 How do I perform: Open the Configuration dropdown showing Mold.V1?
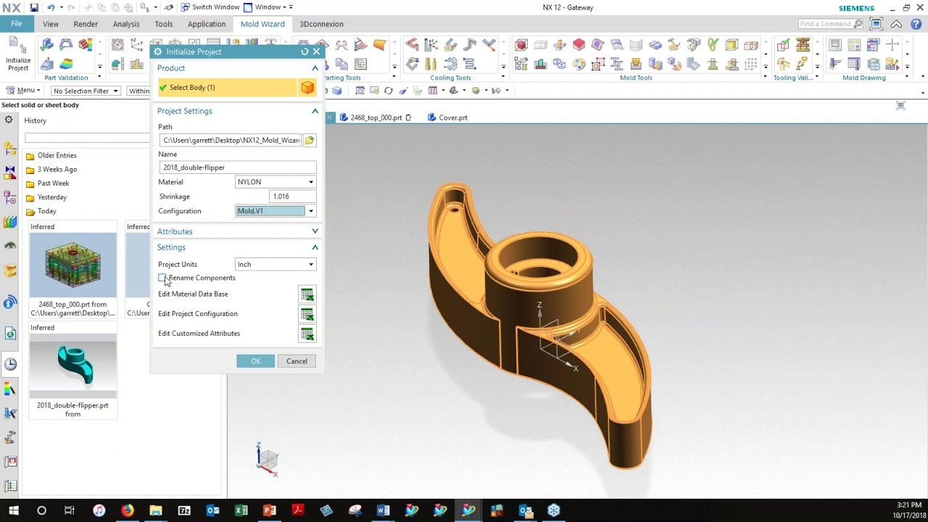tap(275, 211)
